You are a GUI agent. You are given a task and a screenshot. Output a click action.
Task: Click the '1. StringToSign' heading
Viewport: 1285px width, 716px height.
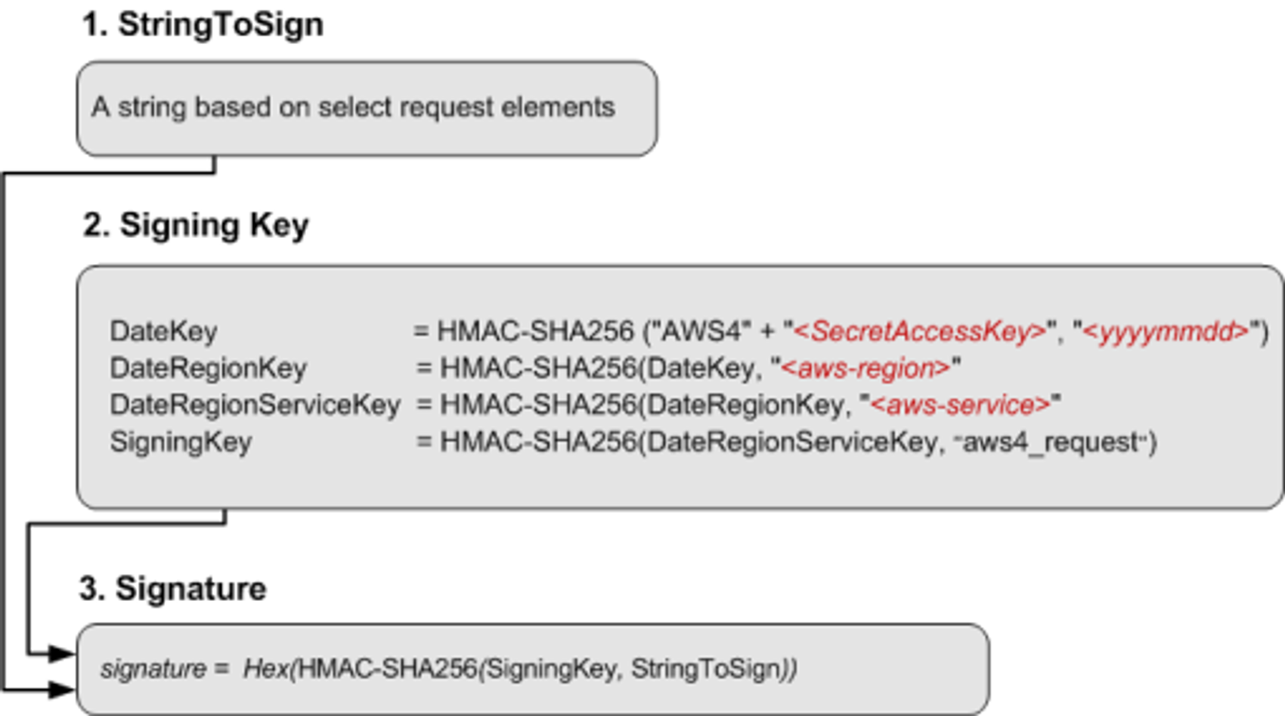(x=203, y=24)
